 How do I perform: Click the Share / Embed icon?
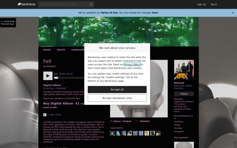coord(111,121)
